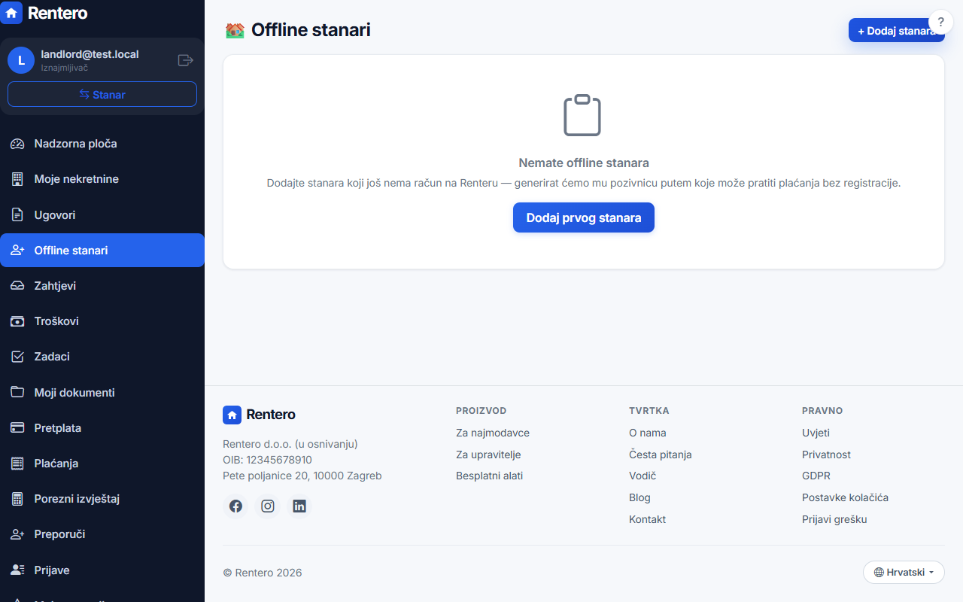
Task: Go to Moji dokumenti
Action: (x=102, y=393)
